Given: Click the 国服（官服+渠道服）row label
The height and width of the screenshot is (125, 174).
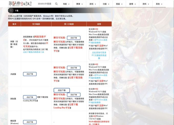Looking at the screenshot, I should tap(14, 44).
